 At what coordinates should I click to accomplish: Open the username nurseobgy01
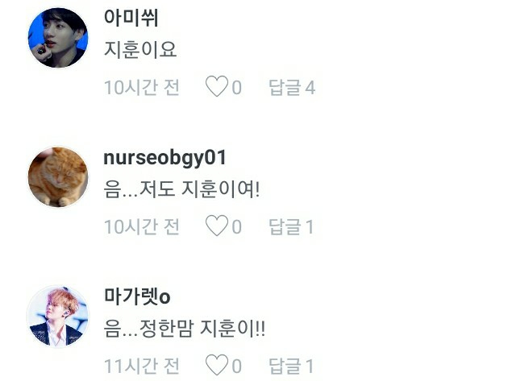164,159
